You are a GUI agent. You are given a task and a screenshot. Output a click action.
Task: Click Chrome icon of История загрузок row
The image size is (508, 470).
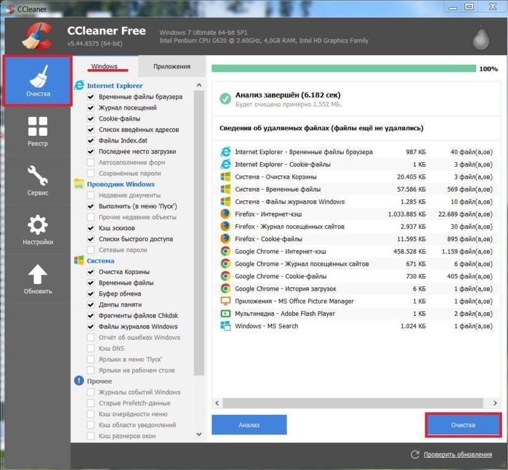click(x=226, y=288)
